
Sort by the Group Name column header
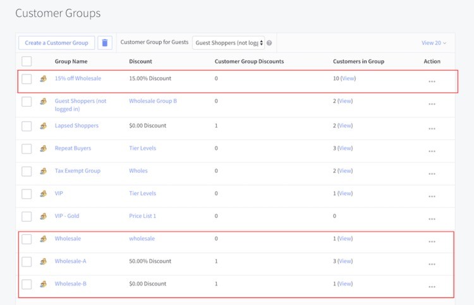71,61
